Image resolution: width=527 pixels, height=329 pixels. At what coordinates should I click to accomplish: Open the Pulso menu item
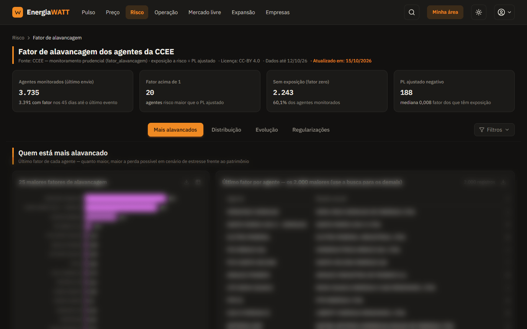(88, 12)
